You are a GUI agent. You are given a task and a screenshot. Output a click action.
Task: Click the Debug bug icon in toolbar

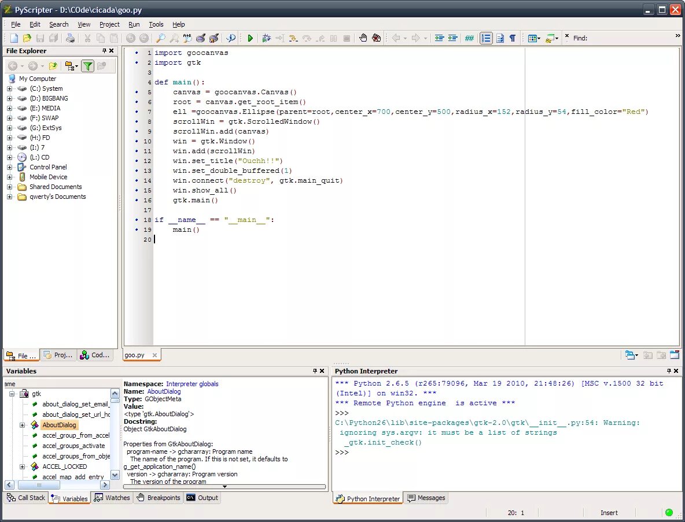266,38
